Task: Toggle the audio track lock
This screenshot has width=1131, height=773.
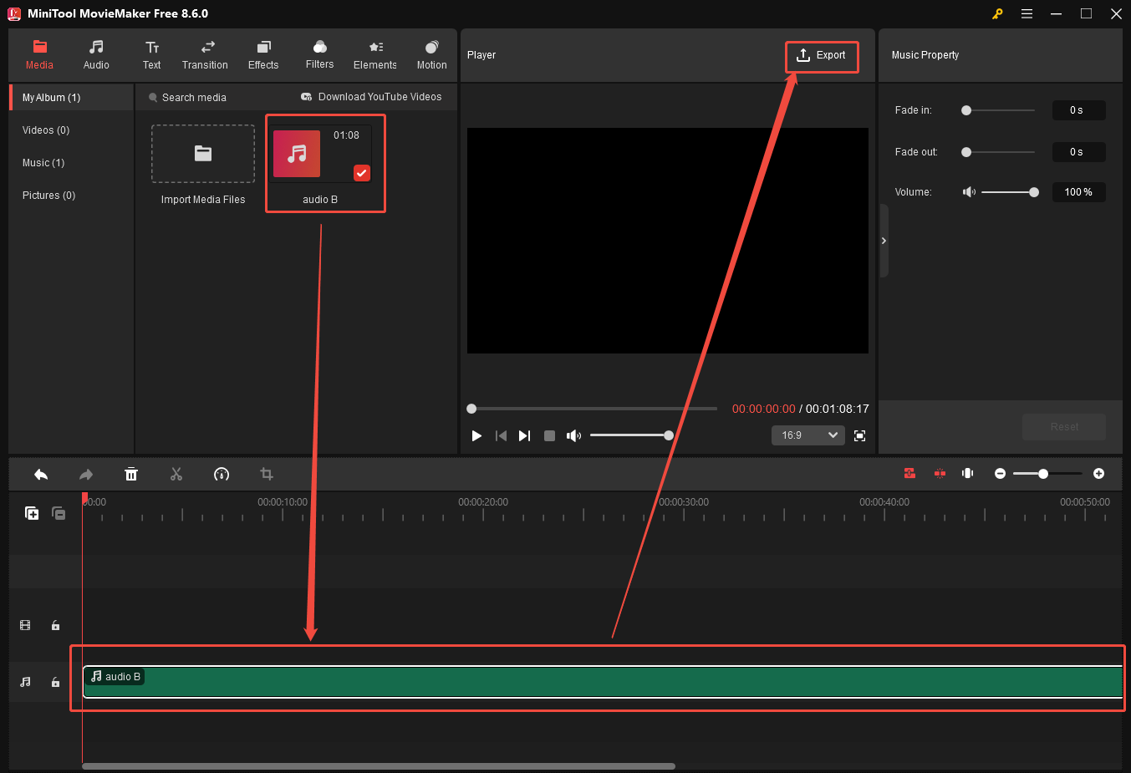Action: (x=56, y=683)
